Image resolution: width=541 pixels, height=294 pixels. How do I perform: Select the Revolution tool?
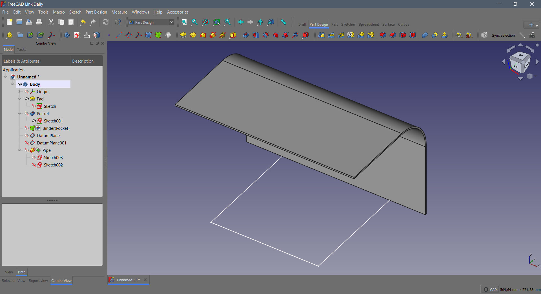point(193,35)
